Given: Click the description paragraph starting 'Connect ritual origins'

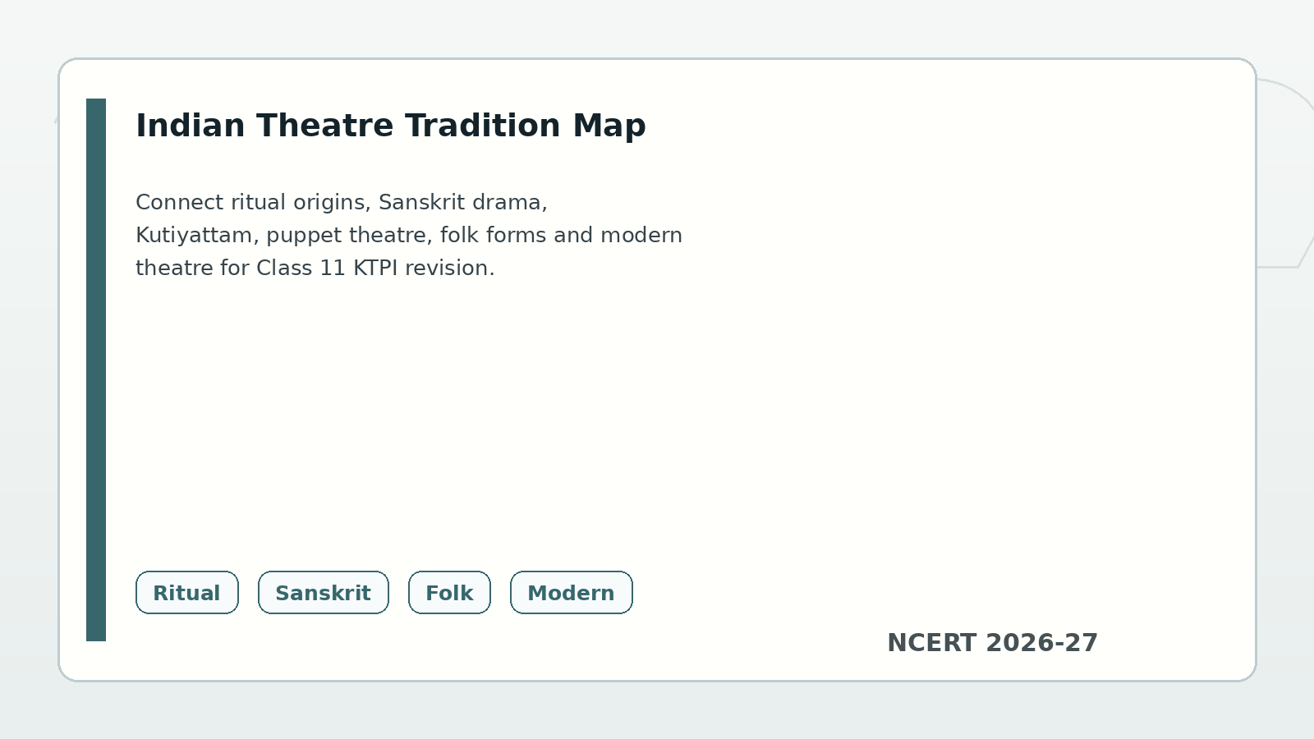Looking at the screenshot, I should [409, 235].
